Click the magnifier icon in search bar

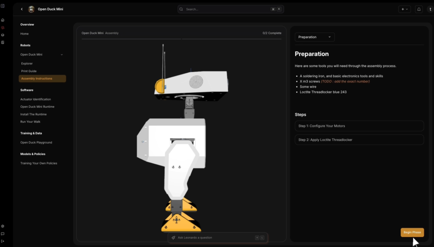[181, 9]
